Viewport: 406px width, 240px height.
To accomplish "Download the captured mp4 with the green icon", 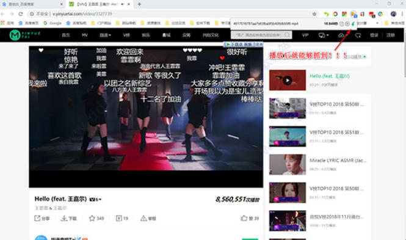I will 353,24.
